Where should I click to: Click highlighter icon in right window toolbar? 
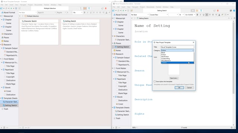(x=222, y=15)
